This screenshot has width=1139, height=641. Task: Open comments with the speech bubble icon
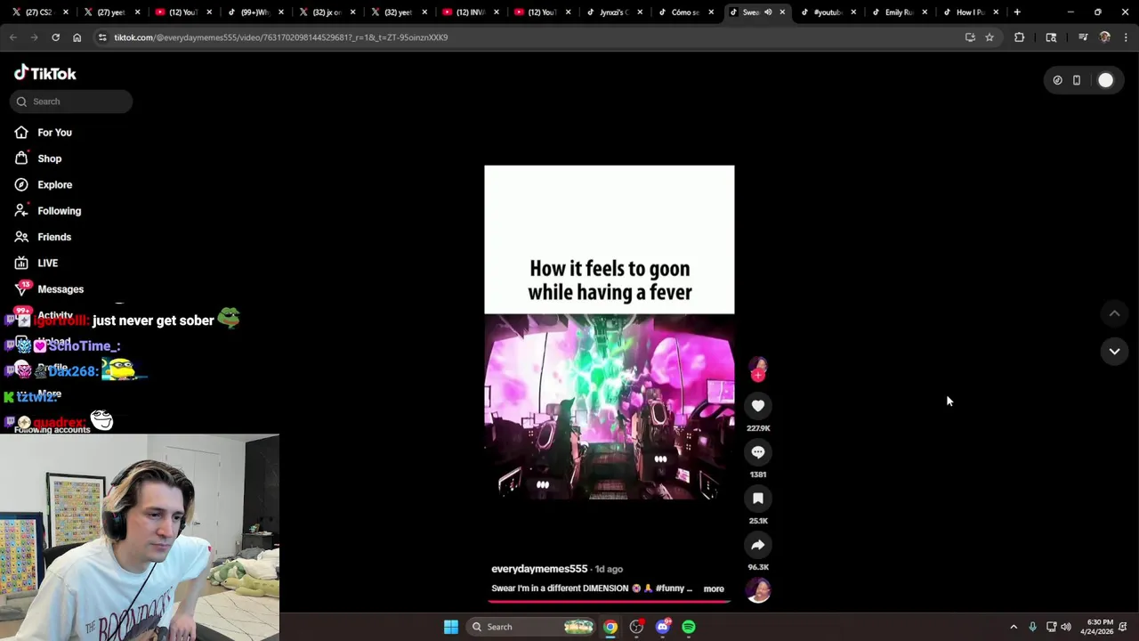[x=758, y=452]
